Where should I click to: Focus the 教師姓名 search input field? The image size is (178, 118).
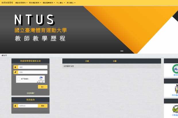point(28,106)
